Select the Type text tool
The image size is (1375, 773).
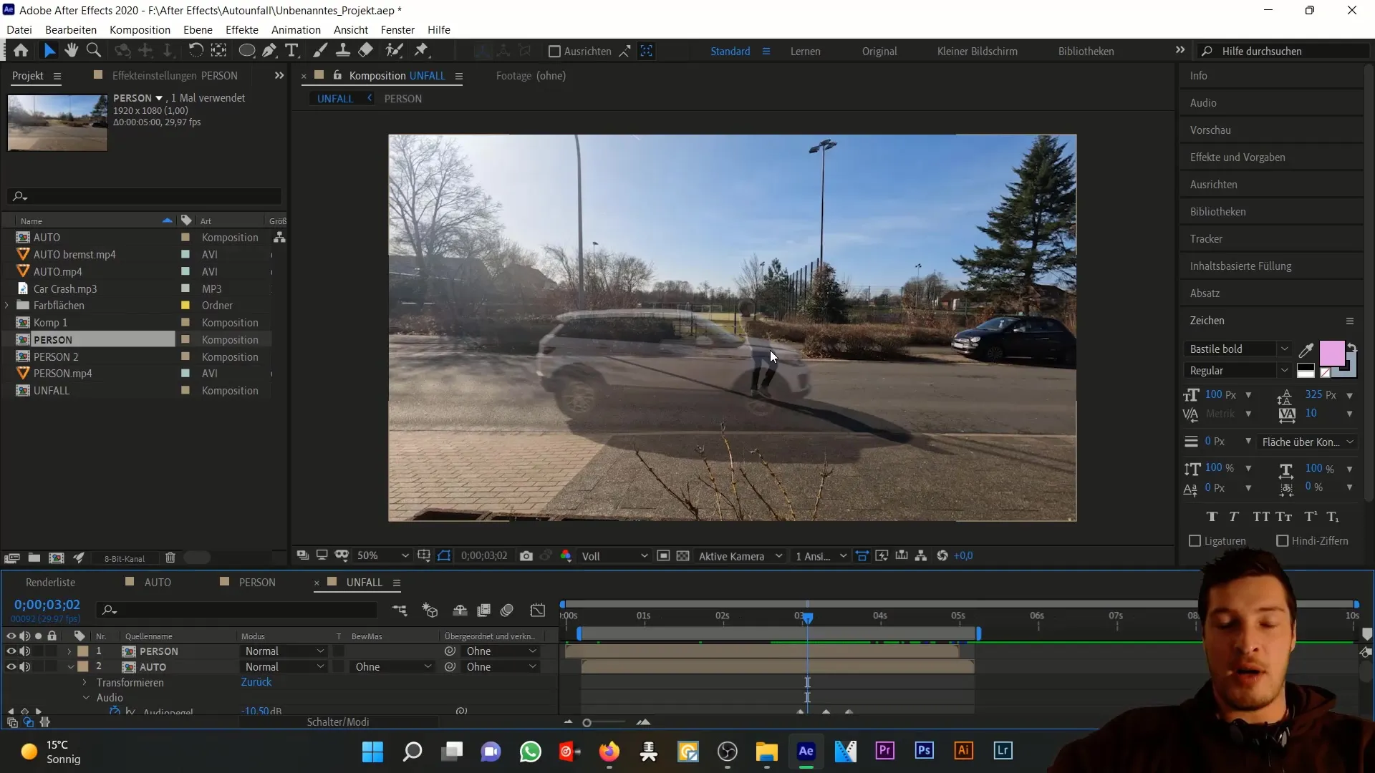click(291, 51)
